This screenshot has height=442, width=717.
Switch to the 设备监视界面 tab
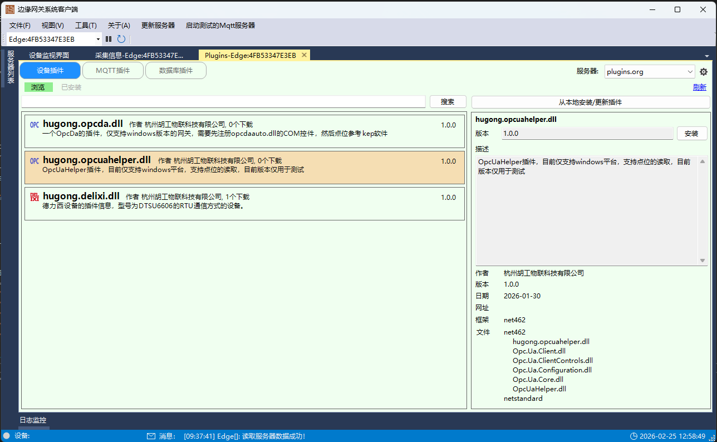click(49, 55)
